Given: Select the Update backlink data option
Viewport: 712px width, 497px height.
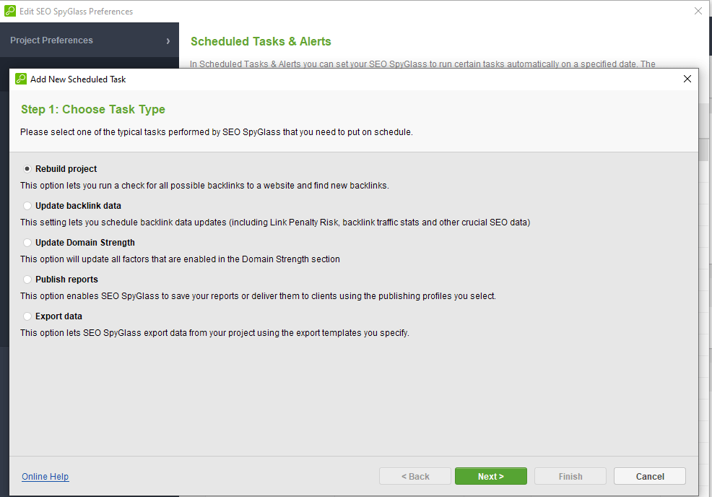Looking at the screenshot, I should [x=27, y=206].
